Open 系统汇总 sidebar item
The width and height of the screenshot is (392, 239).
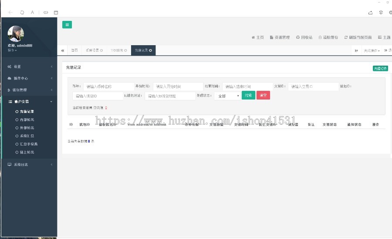tap(27, 136)
